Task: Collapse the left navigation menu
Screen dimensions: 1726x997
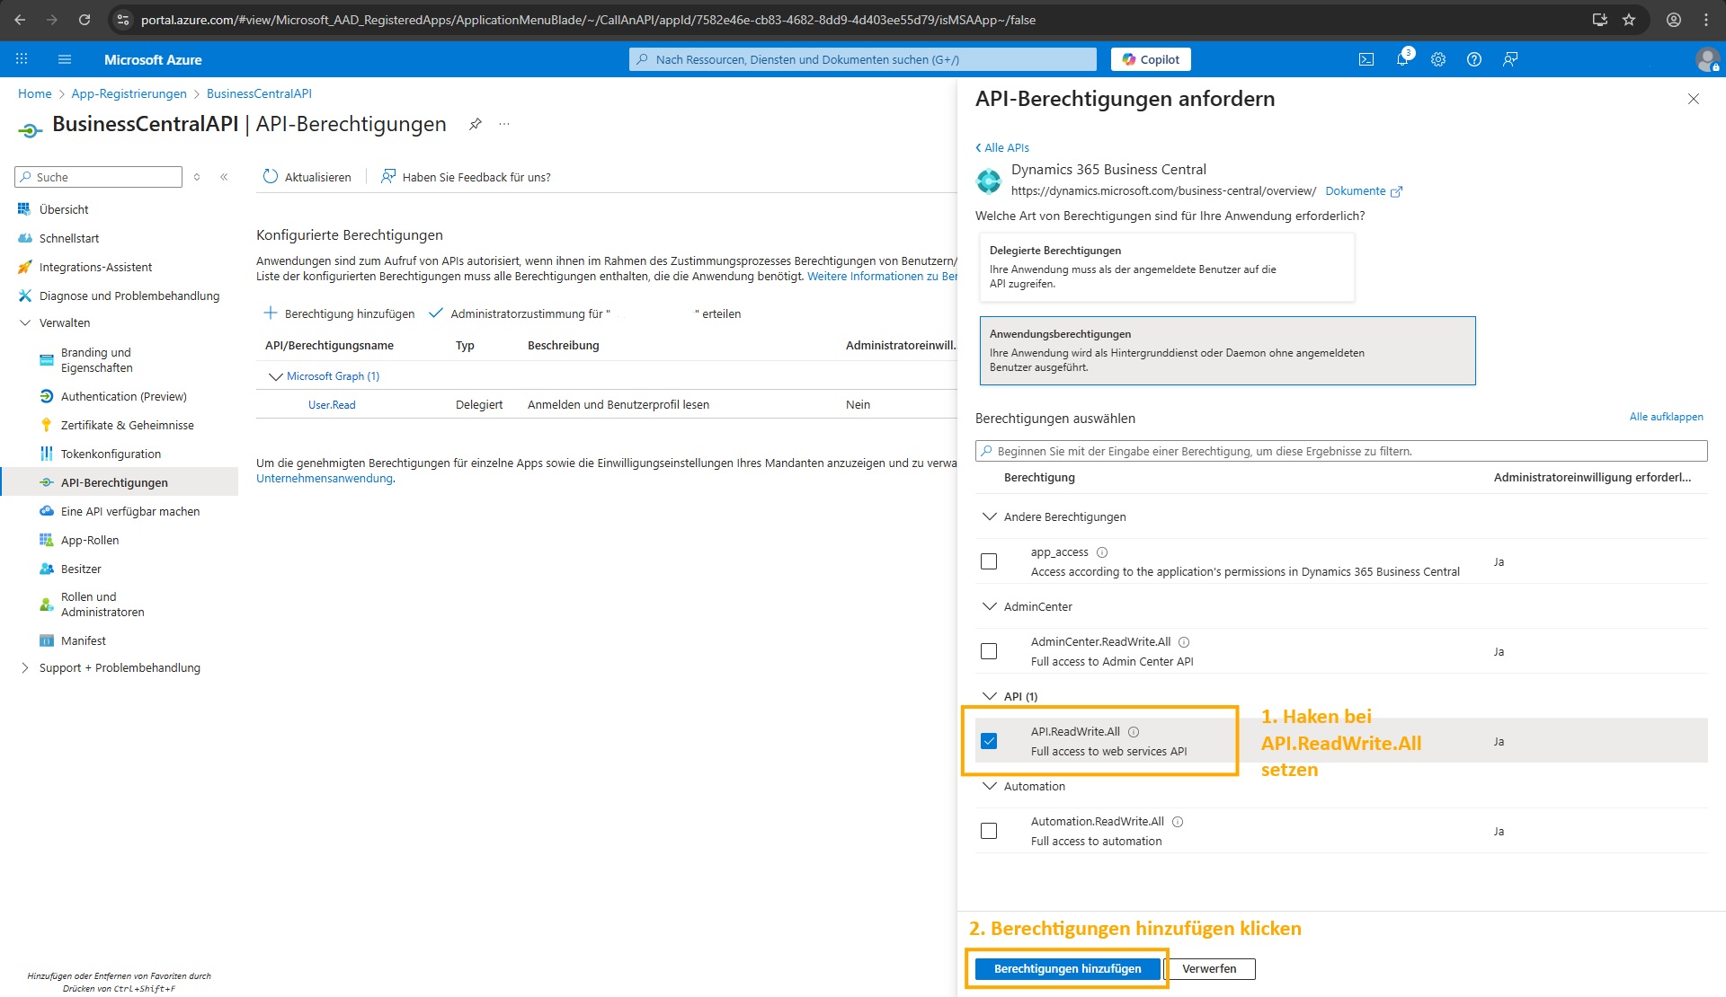Action: point(224,177)
